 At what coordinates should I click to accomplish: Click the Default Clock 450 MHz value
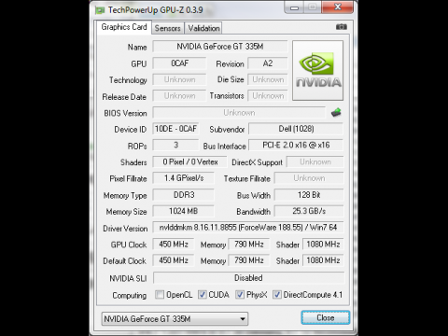[174, 260]
